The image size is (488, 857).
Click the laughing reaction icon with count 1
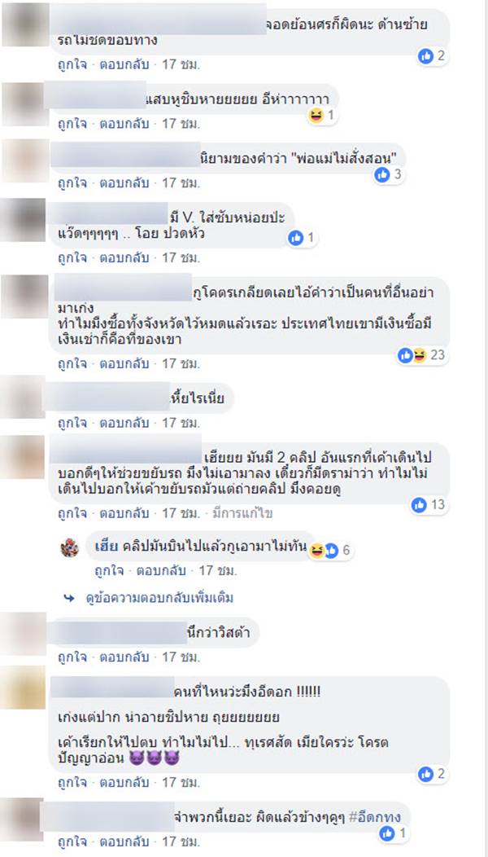click(323, 116)
